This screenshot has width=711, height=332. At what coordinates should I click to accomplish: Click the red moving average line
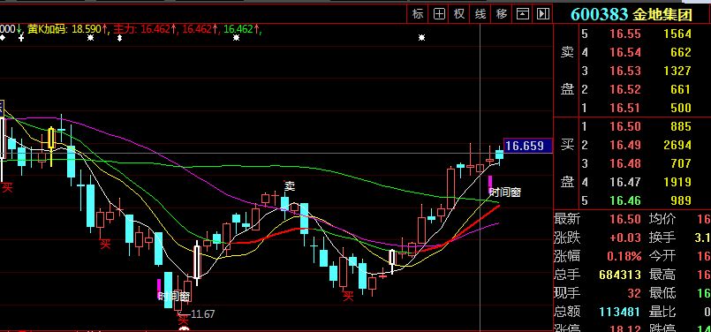point(476,223)
